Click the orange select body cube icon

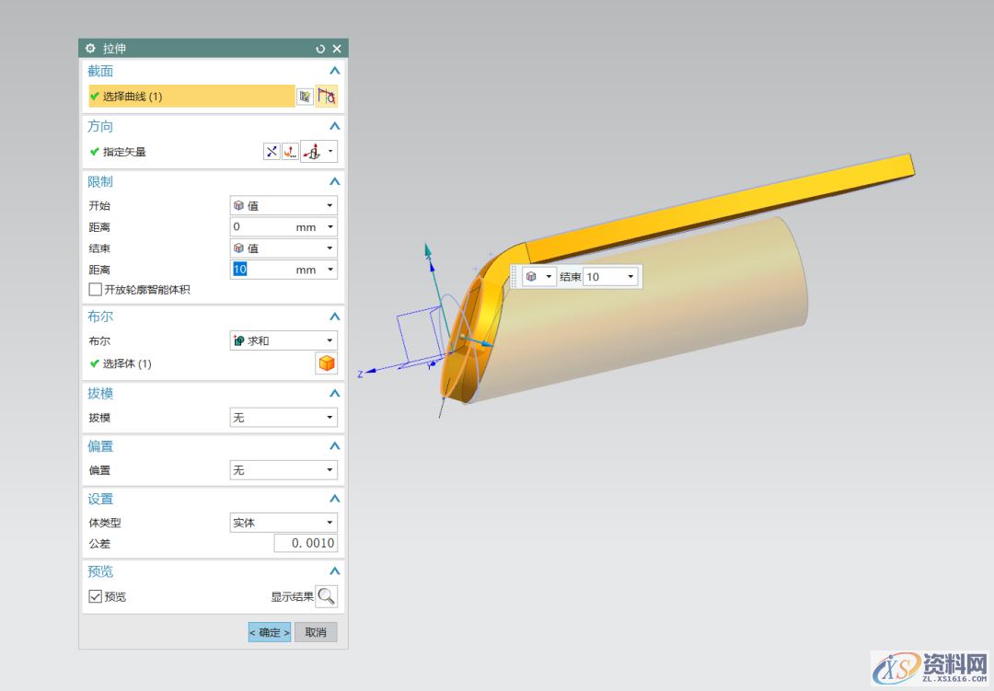coord(327,363)
